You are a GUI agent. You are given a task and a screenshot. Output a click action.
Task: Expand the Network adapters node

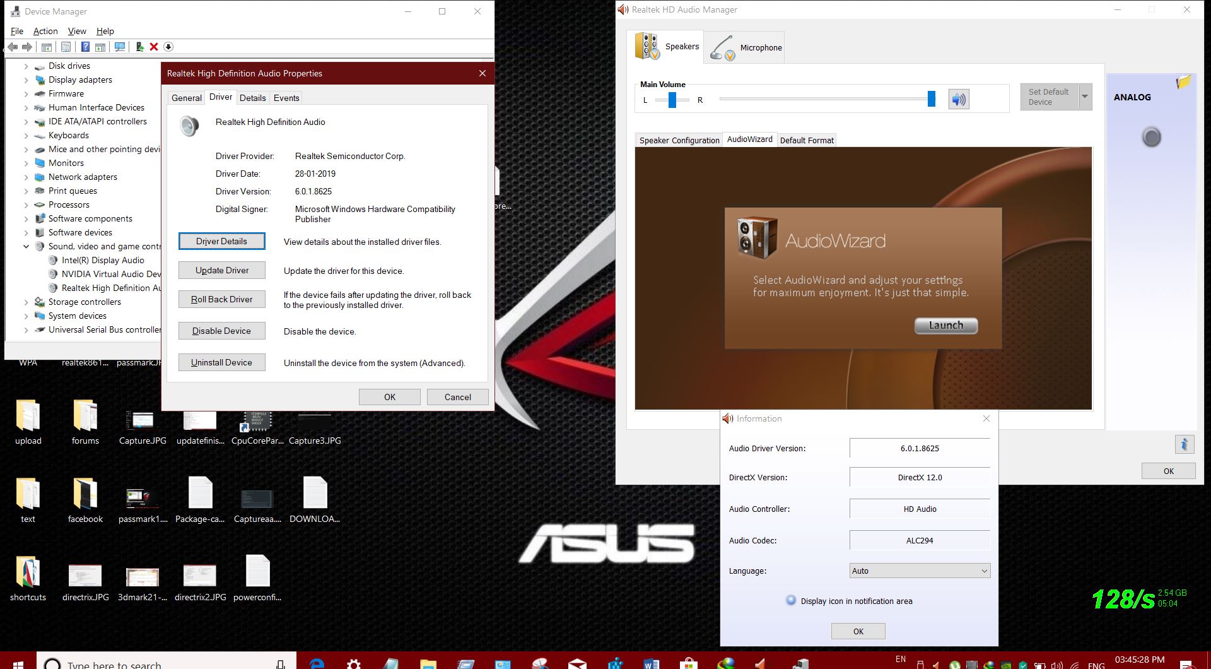click(26, 177)
